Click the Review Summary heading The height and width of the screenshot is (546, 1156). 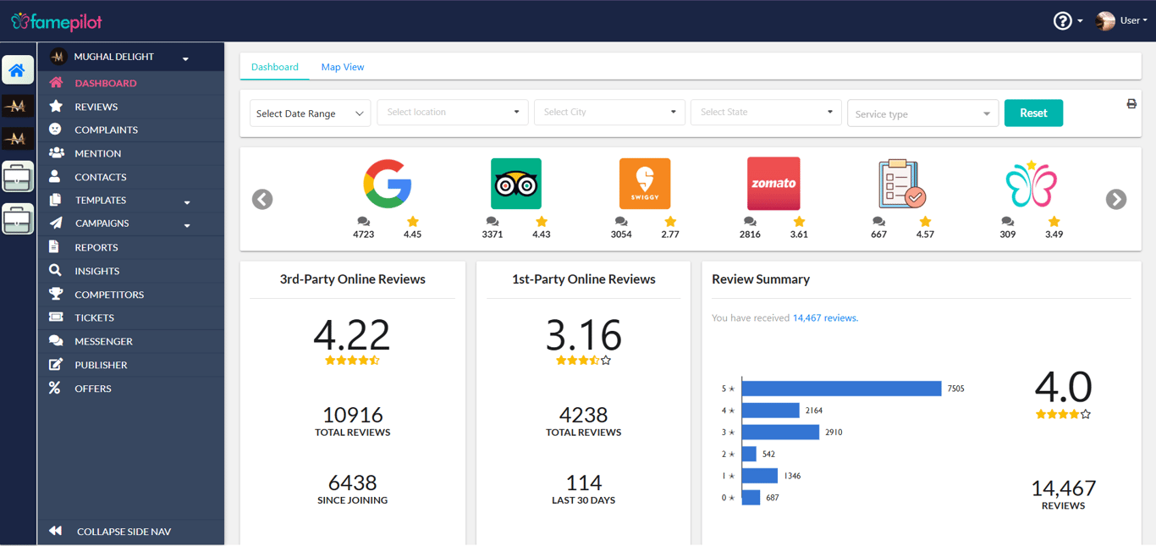pyautogui.click(x=761, y=279)
